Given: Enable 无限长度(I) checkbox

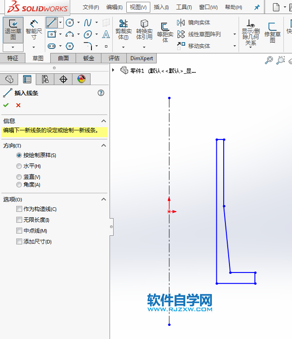Looking at the screenshot, I should pos(19,220).
